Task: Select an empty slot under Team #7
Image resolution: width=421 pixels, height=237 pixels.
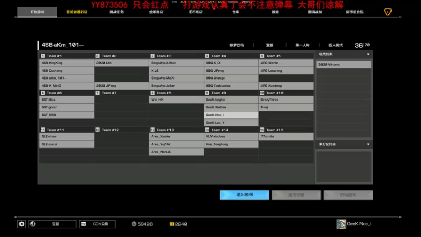Action: (122, 100)
